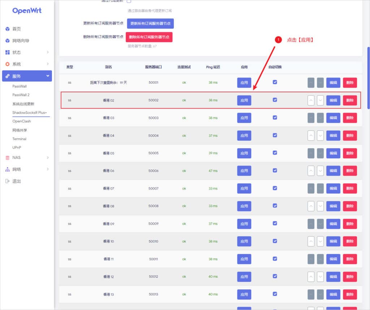Image resolution: width=370 pixels, height=310 pixels.
Task: Toggle auto-switch checkbox for 香港 05
Action: pos(275,152)
